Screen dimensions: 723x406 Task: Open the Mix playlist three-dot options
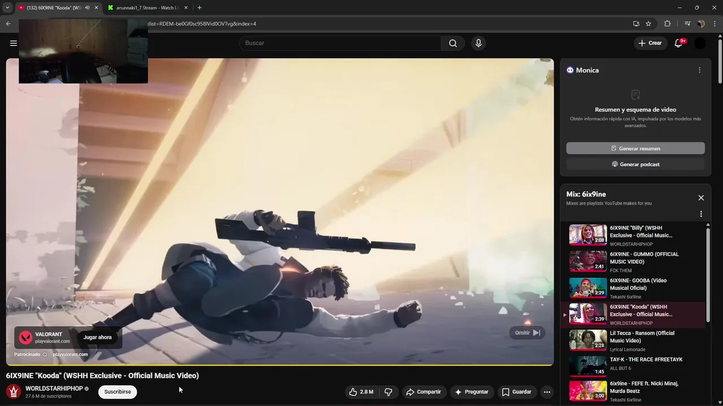701,214
